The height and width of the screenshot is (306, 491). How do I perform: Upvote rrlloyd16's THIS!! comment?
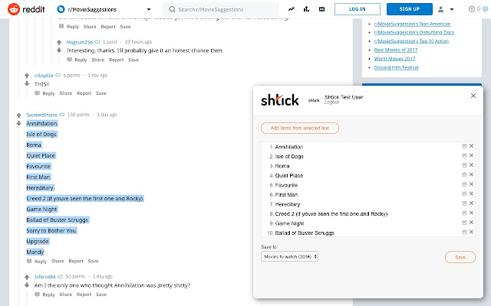pyautogui.click(x=27, y=76)
